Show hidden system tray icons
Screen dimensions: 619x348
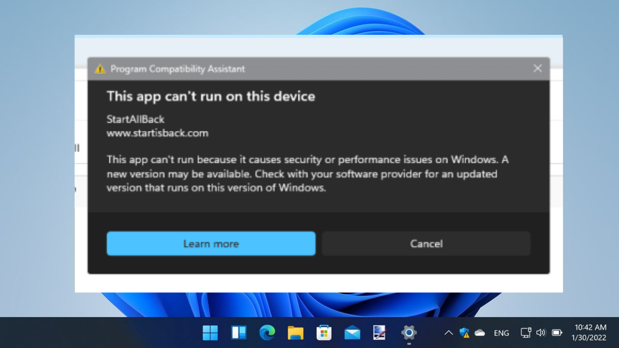[x=448, y=333]
